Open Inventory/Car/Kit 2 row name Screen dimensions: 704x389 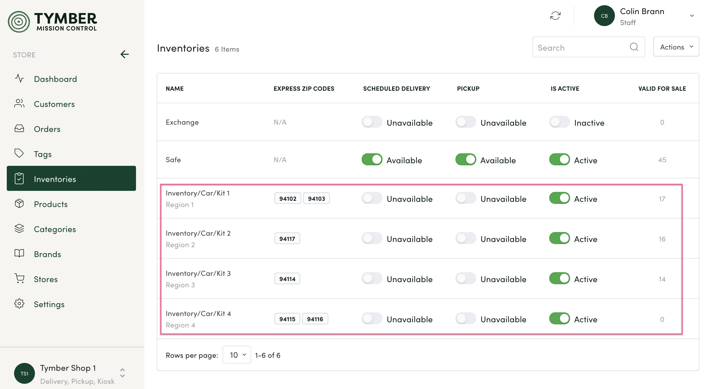coord(198,233)
